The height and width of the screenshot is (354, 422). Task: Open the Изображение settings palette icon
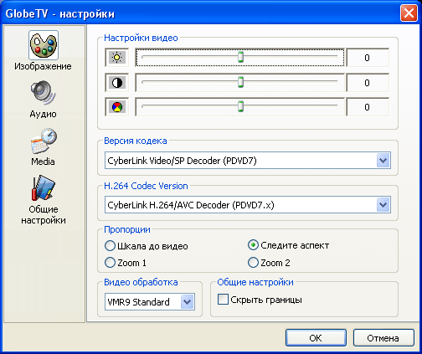[44, 45]
